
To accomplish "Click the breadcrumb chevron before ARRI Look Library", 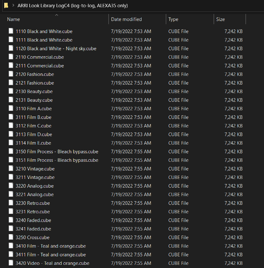I will point(13,5).
